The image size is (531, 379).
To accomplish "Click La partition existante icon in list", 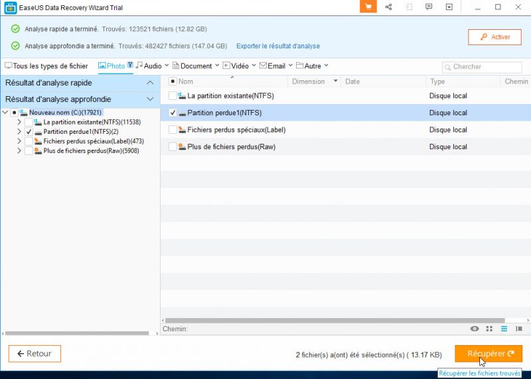I will pyautogui.click(x=182, y=96).
